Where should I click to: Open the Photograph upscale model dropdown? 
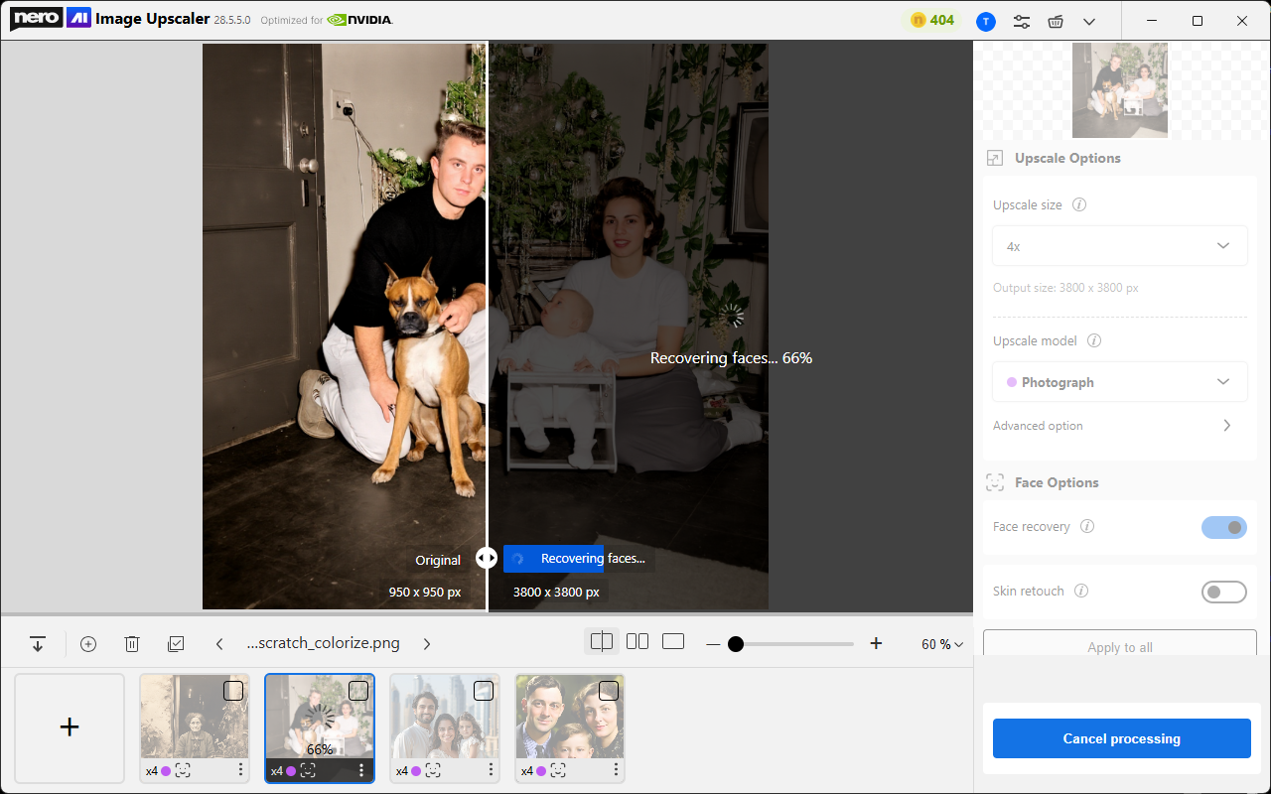pos(1119,382)
